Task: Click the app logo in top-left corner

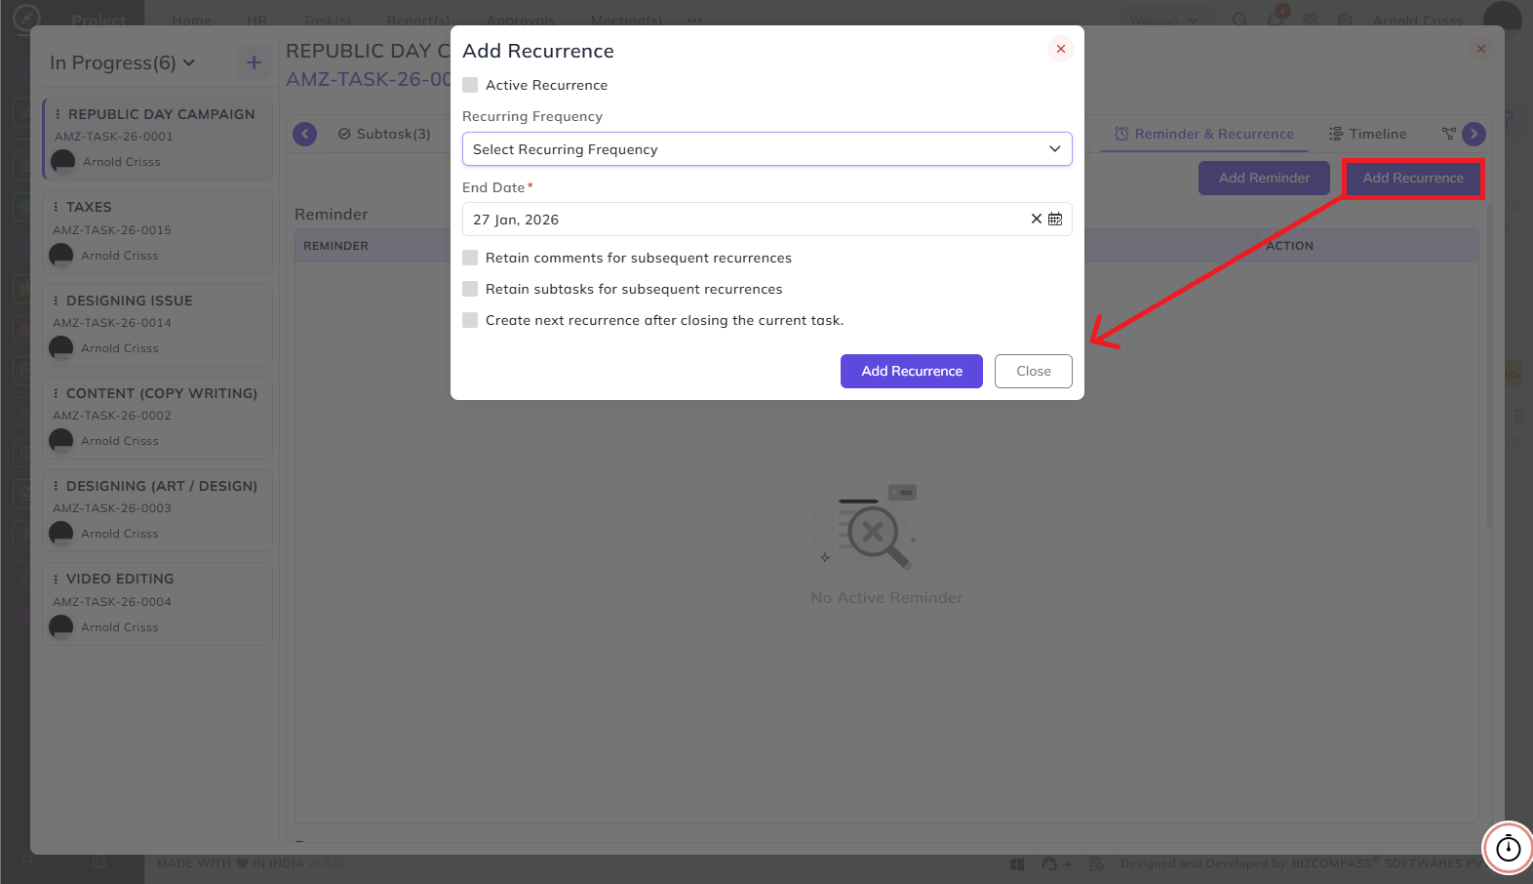Action: [x=27, y=18]
